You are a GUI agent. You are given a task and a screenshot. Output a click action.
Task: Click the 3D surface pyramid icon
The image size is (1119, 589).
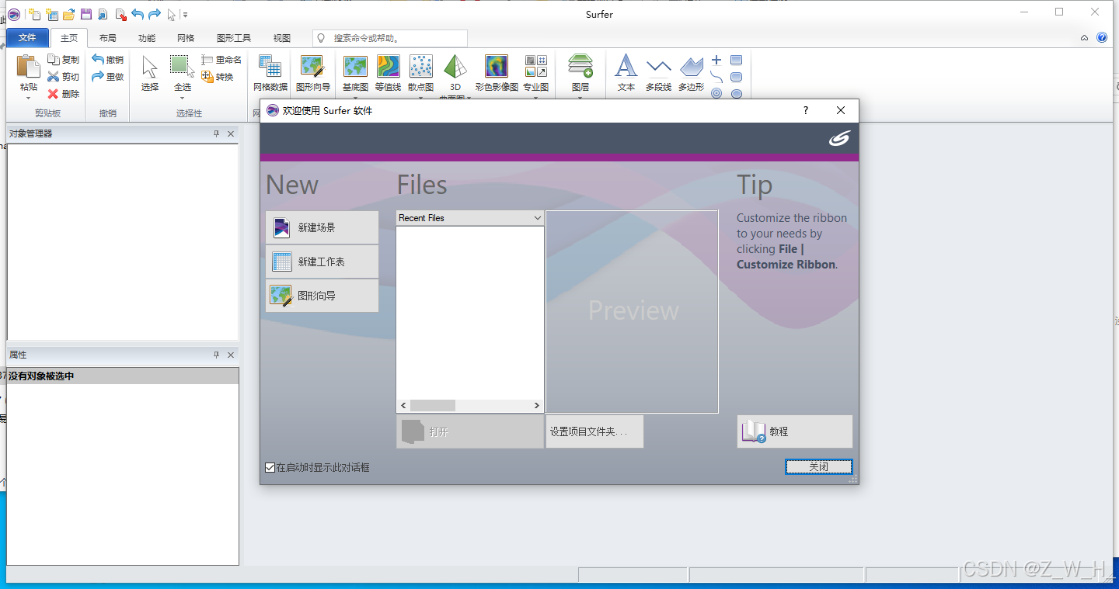[455, 67]
